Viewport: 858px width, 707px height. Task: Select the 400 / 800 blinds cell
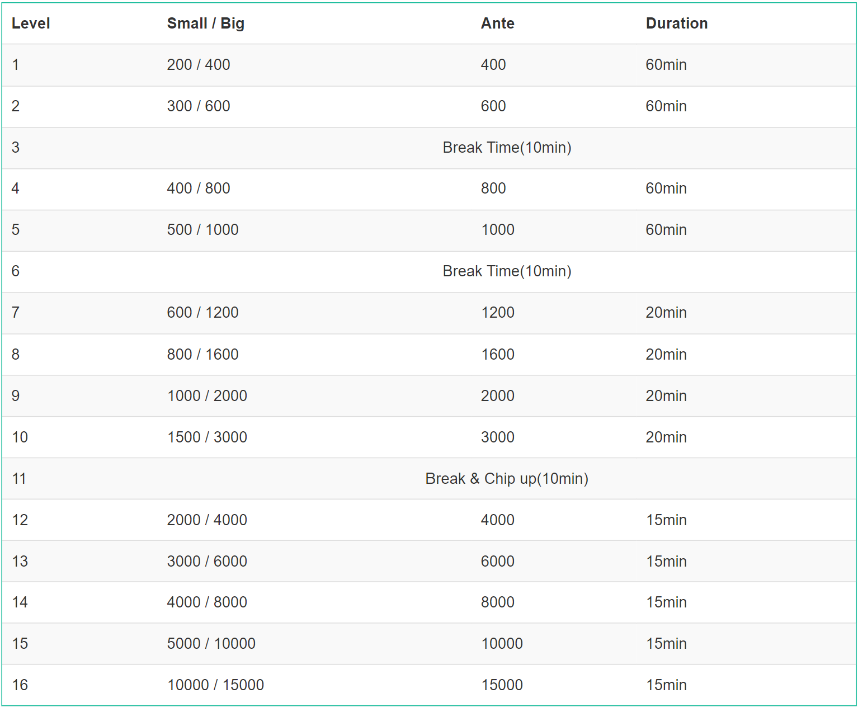(199, 188)
